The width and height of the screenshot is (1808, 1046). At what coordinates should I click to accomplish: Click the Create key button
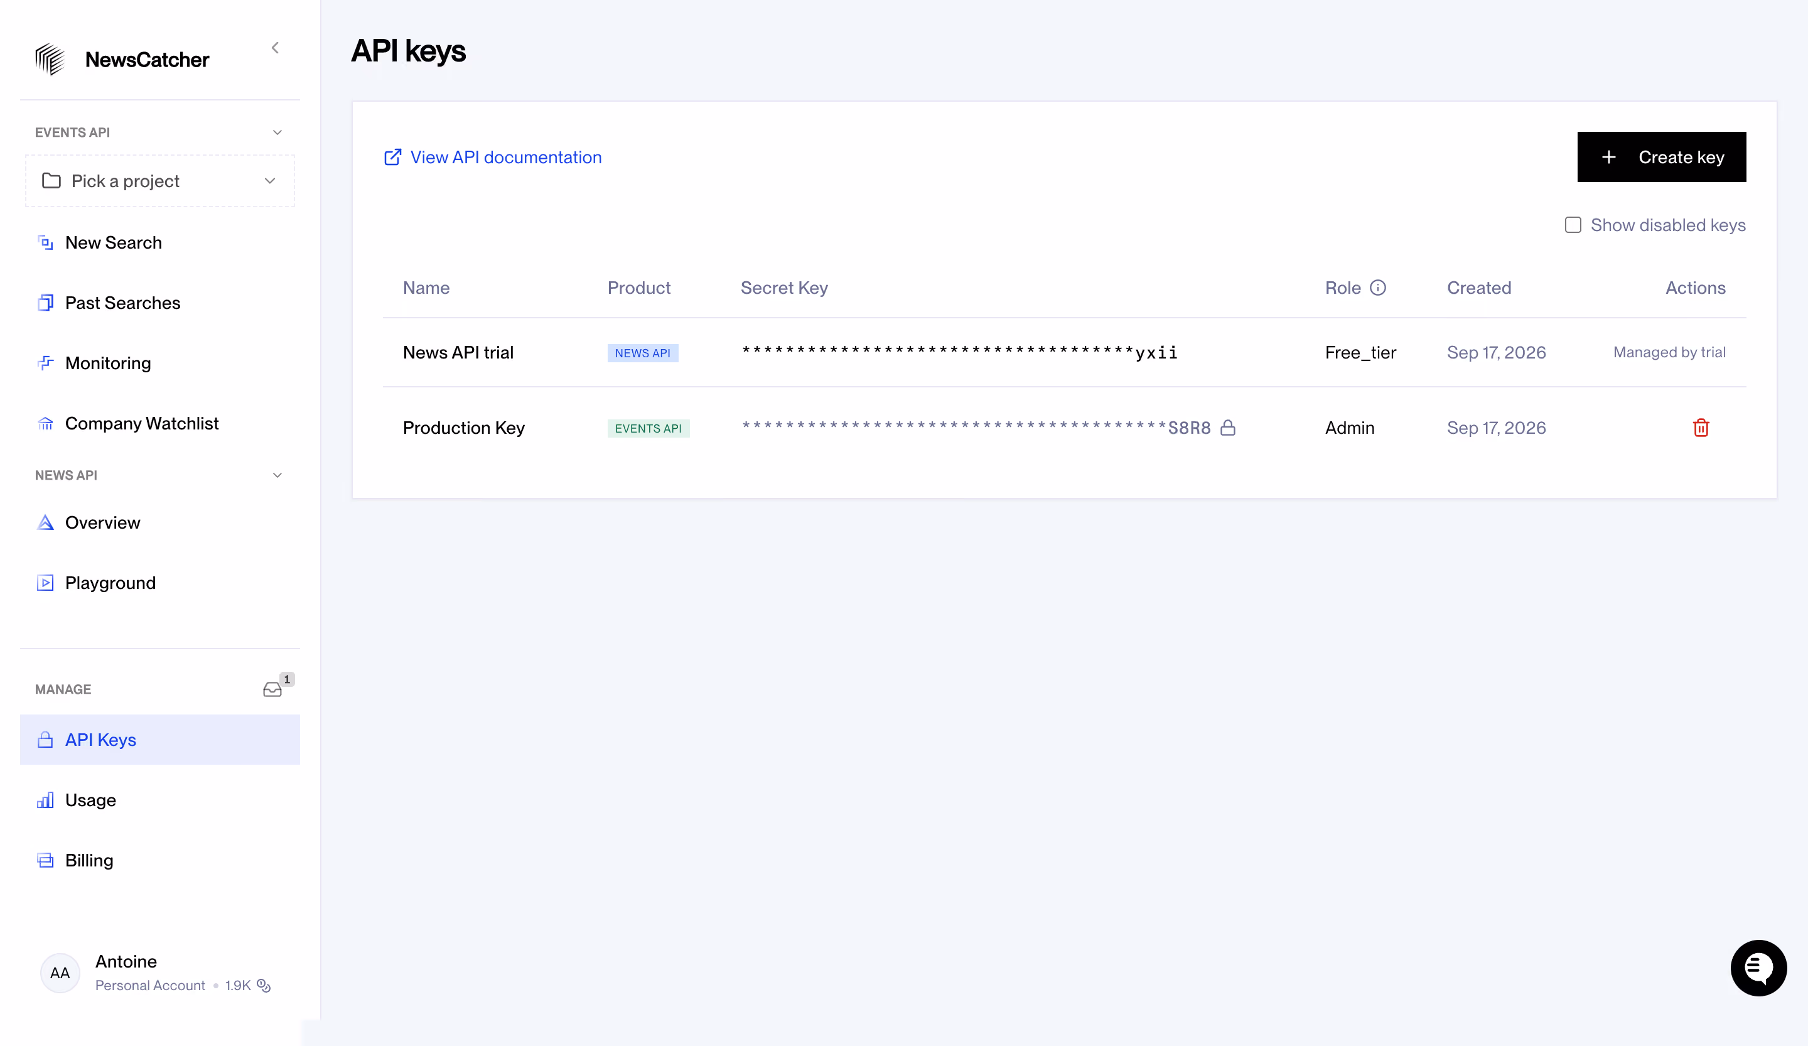point(1662,157)
